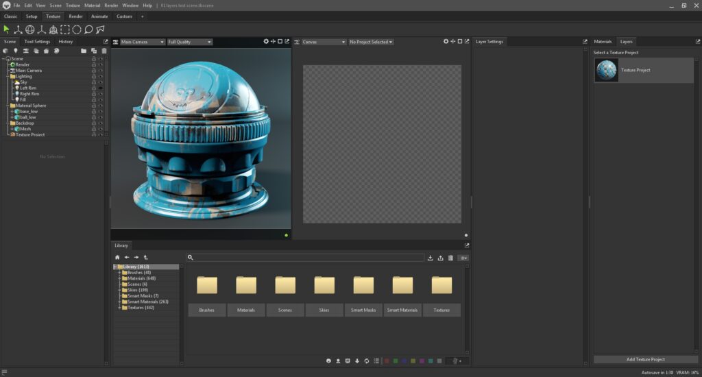Toggle the lock on Main Camera
This screenshot has height=377, width=702.
coord(94,71)
